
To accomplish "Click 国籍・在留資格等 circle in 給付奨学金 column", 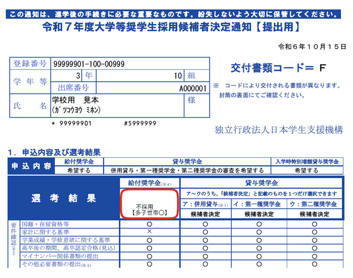I will (x=149, y=224).
